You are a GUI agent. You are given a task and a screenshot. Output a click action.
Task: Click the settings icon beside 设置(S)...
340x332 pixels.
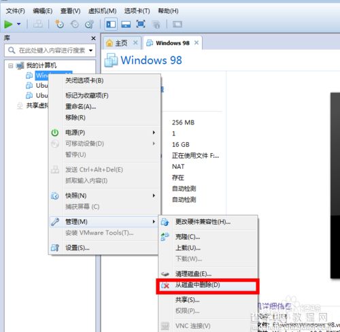pos(55,248)
